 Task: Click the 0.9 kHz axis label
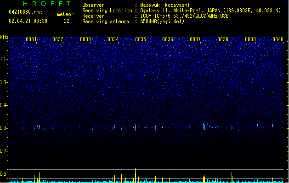coord(4,105)
